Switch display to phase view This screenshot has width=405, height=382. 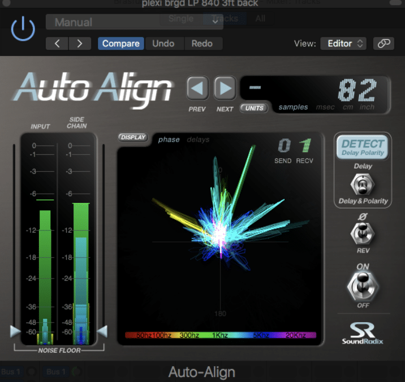click(169, 140)
